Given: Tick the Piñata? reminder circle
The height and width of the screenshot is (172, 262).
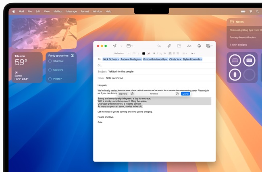Looking at the screenshot, I should point(50,79).
